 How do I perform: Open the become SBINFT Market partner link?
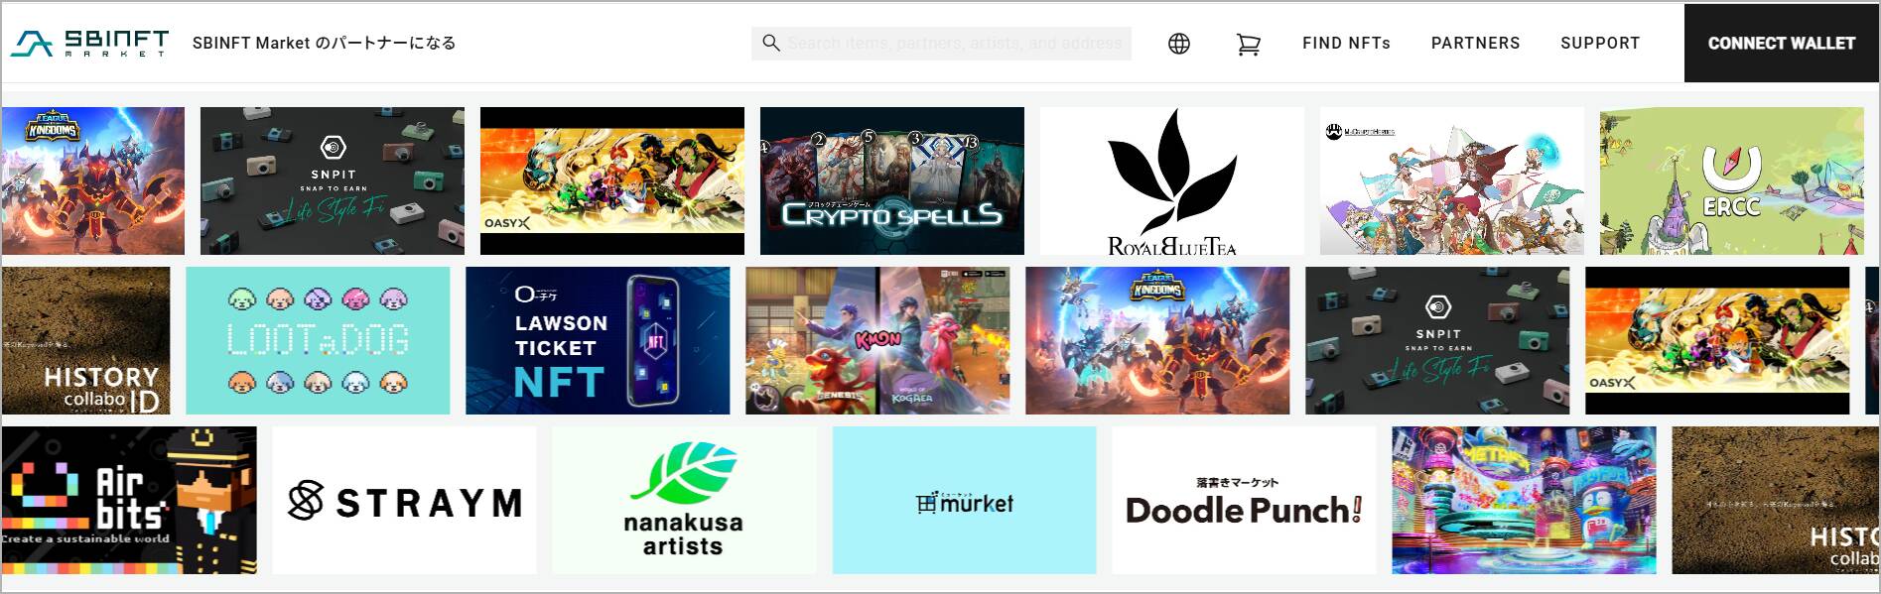pos(324,43)
